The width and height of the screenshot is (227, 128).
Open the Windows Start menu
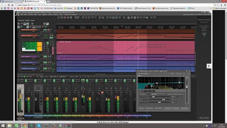(3, 126)
